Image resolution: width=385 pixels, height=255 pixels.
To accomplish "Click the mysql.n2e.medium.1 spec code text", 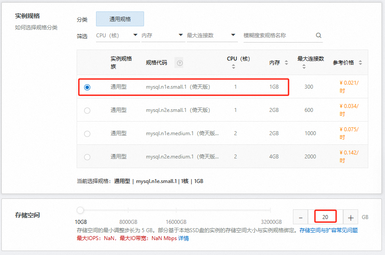I will (x=182, y=157).
